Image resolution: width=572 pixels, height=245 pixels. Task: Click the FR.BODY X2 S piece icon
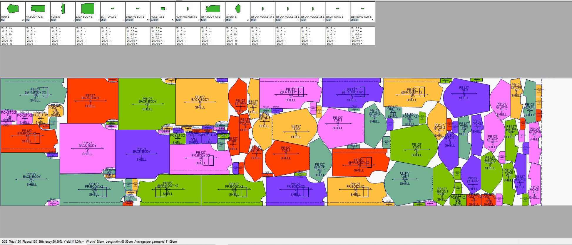[38, 9]
